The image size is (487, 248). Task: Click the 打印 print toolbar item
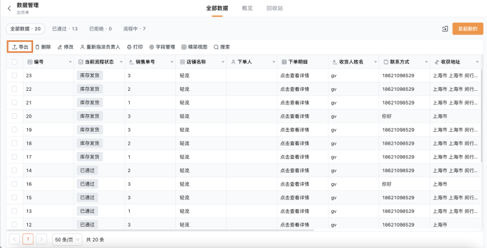135,47
